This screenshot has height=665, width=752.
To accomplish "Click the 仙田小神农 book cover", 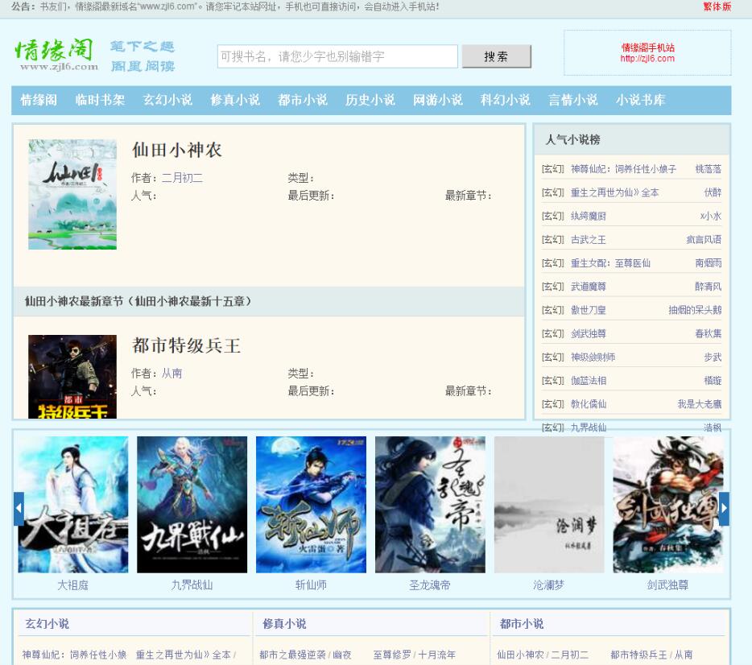I will (72, 194).
